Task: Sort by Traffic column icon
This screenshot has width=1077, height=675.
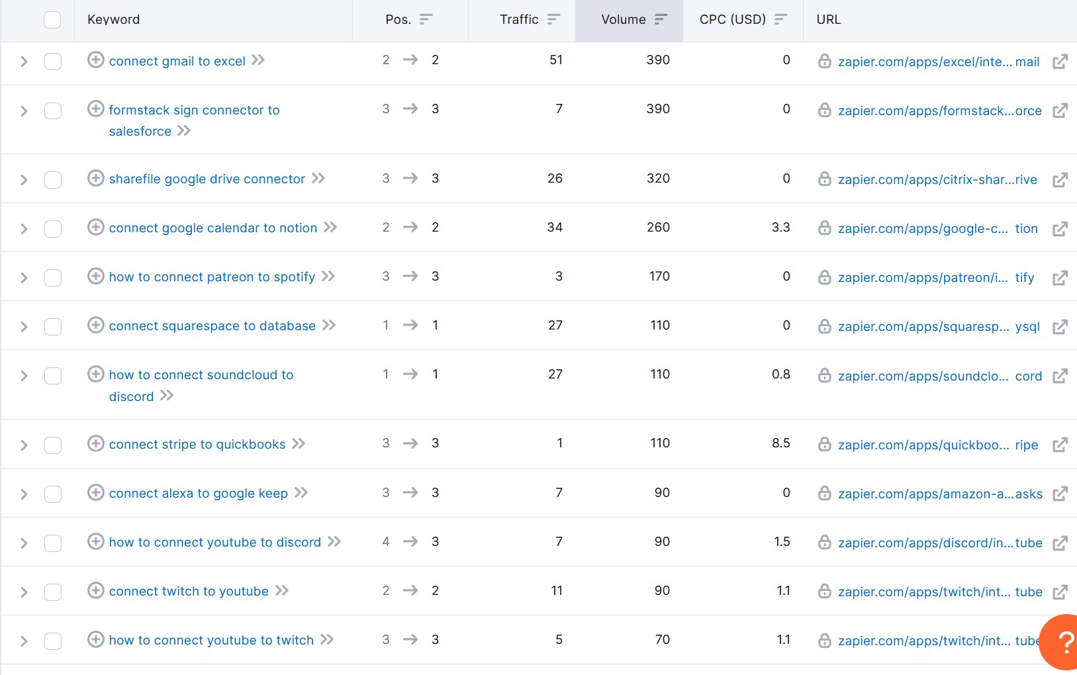Action: click(553, 19)
